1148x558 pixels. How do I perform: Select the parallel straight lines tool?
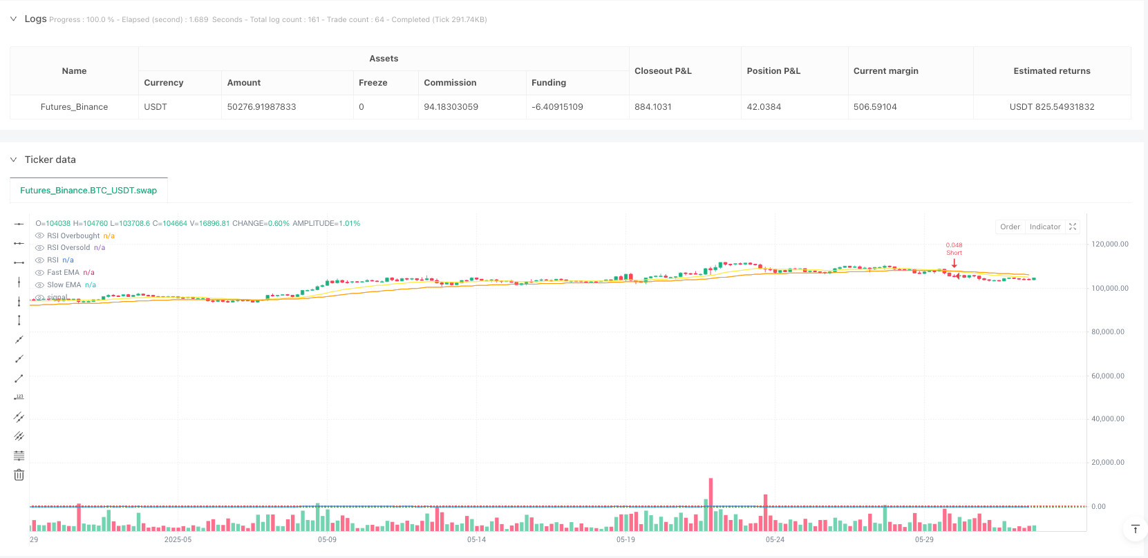19,436
